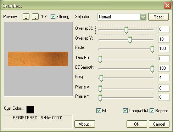Open the About dialog
The image size is (173, 132).
(x=85, y=124)
